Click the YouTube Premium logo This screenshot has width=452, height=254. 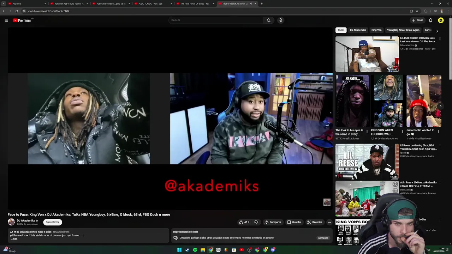(x=23, y=20)
